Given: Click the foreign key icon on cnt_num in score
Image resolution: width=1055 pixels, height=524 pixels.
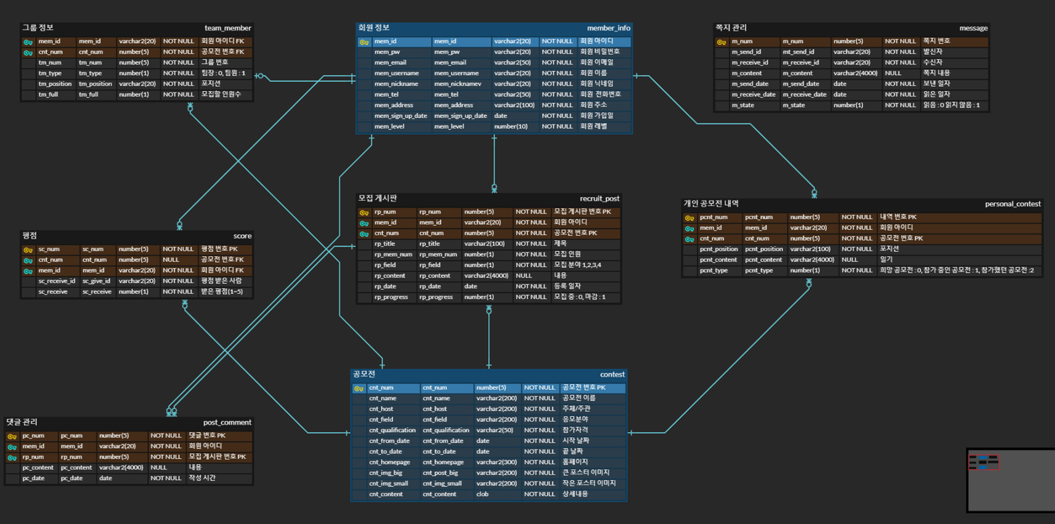Looking at the screenshot, I should point(28,260).
